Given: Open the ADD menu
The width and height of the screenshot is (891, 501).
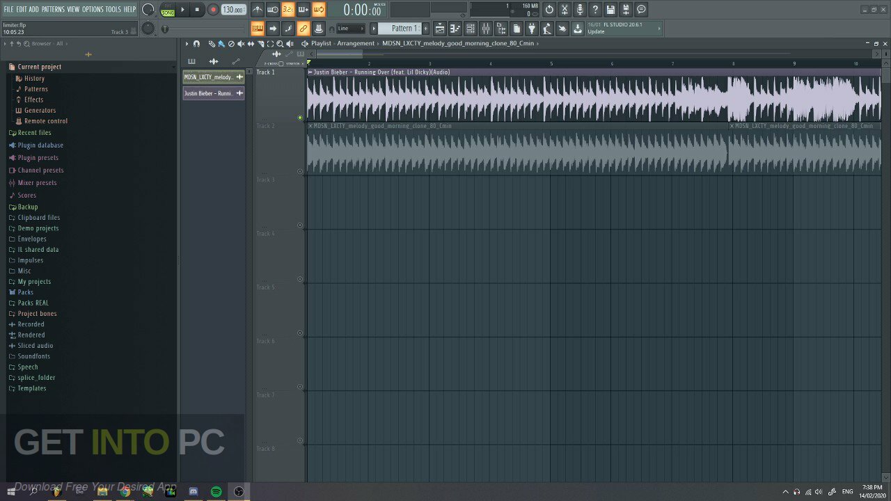Looking at the screenshot, I should [34, 9].
